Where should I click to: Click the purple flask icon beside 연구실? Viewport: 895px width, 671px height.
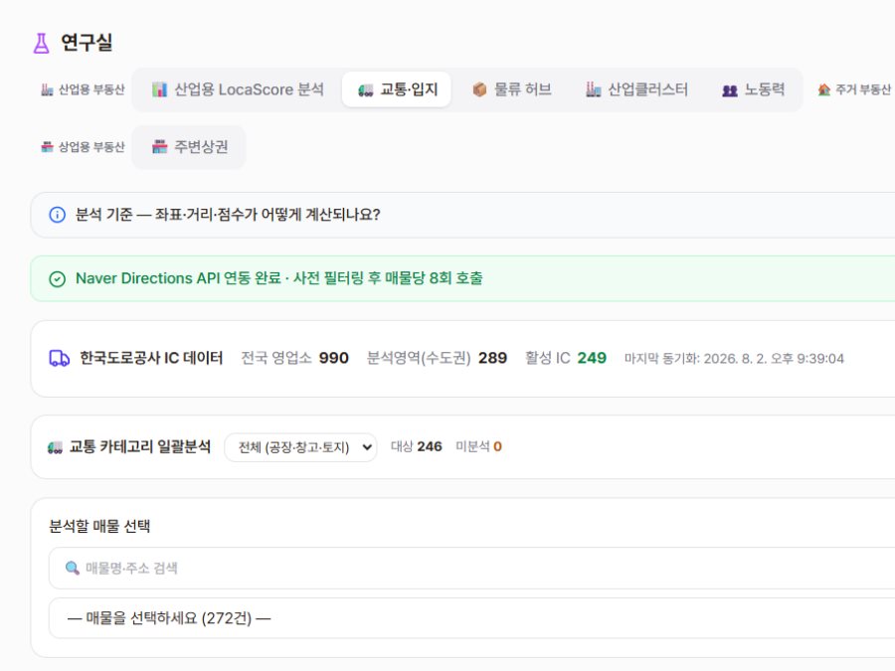point(41,43)
